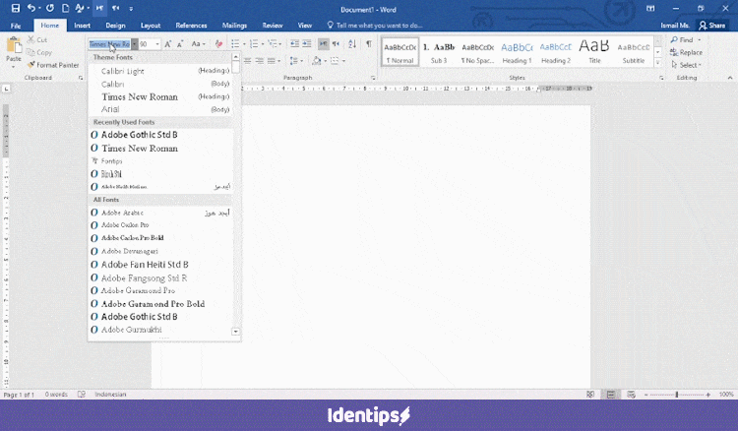Toggle Show/Hide paragraph marks

click(x=369, y=44)
